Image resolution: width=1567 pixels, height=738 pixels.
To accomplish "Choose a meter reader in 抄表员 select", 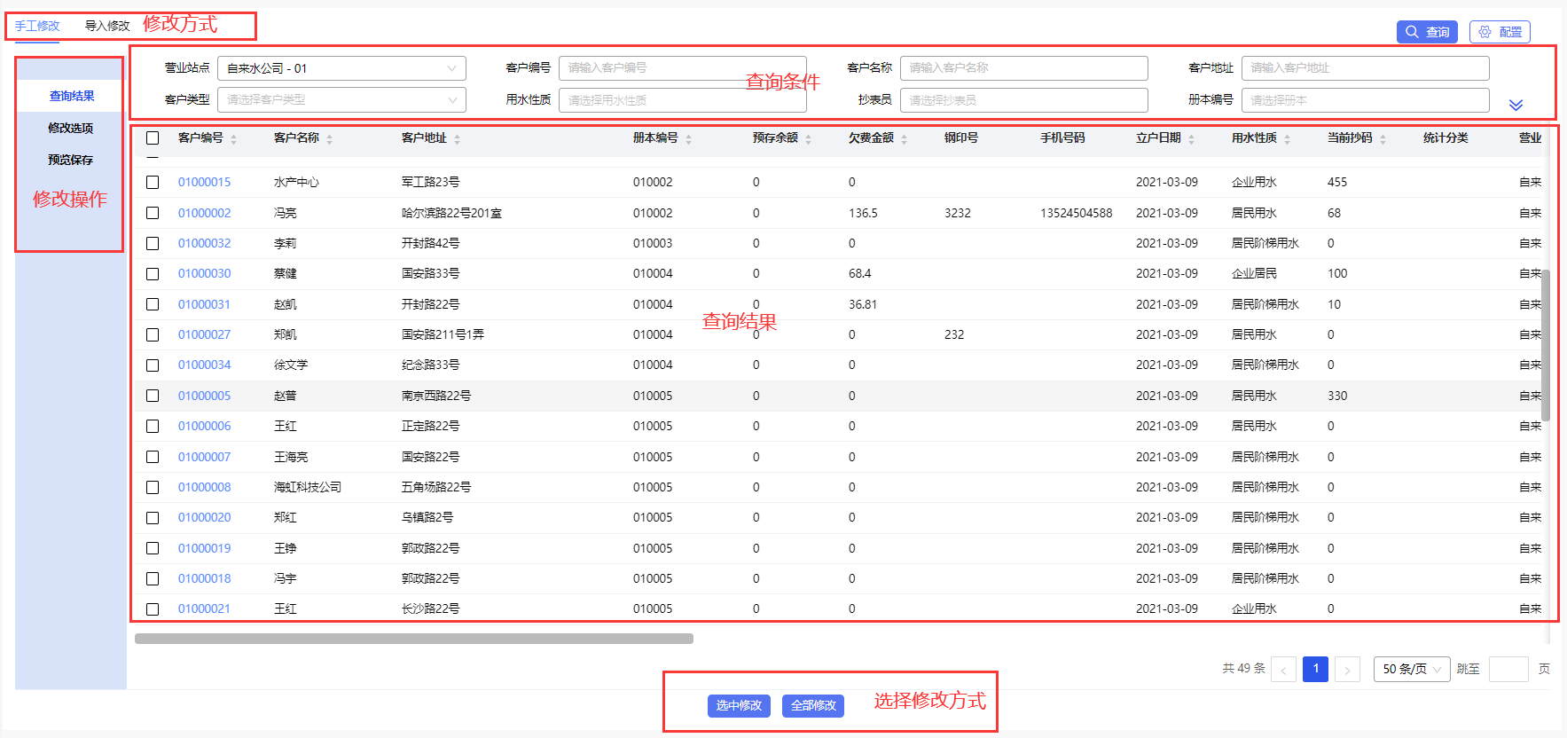I will [x=1023, y=100].
